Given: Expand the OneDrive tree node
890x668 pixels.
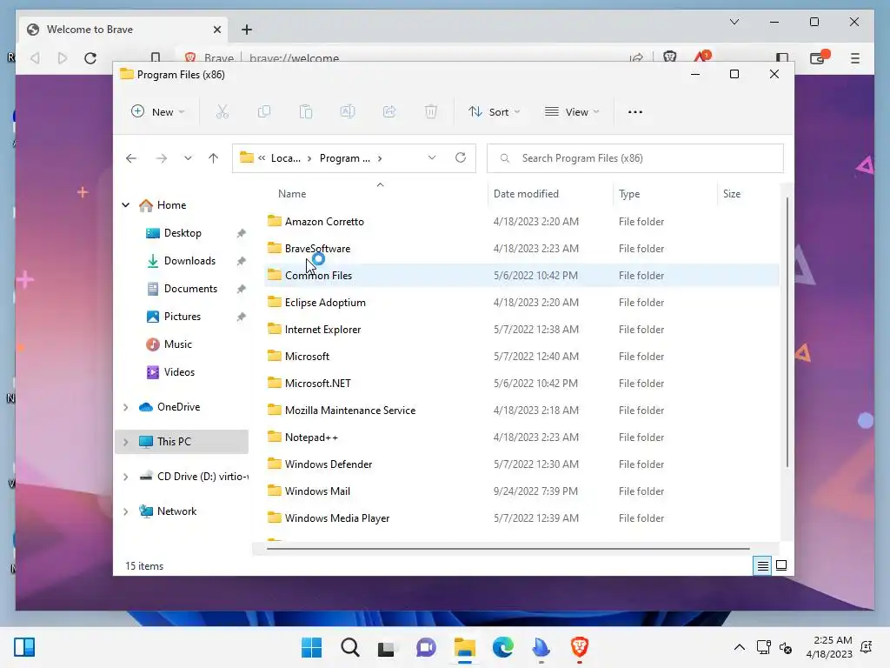Looking at the screenshot, I should click(x=125, y=407).
